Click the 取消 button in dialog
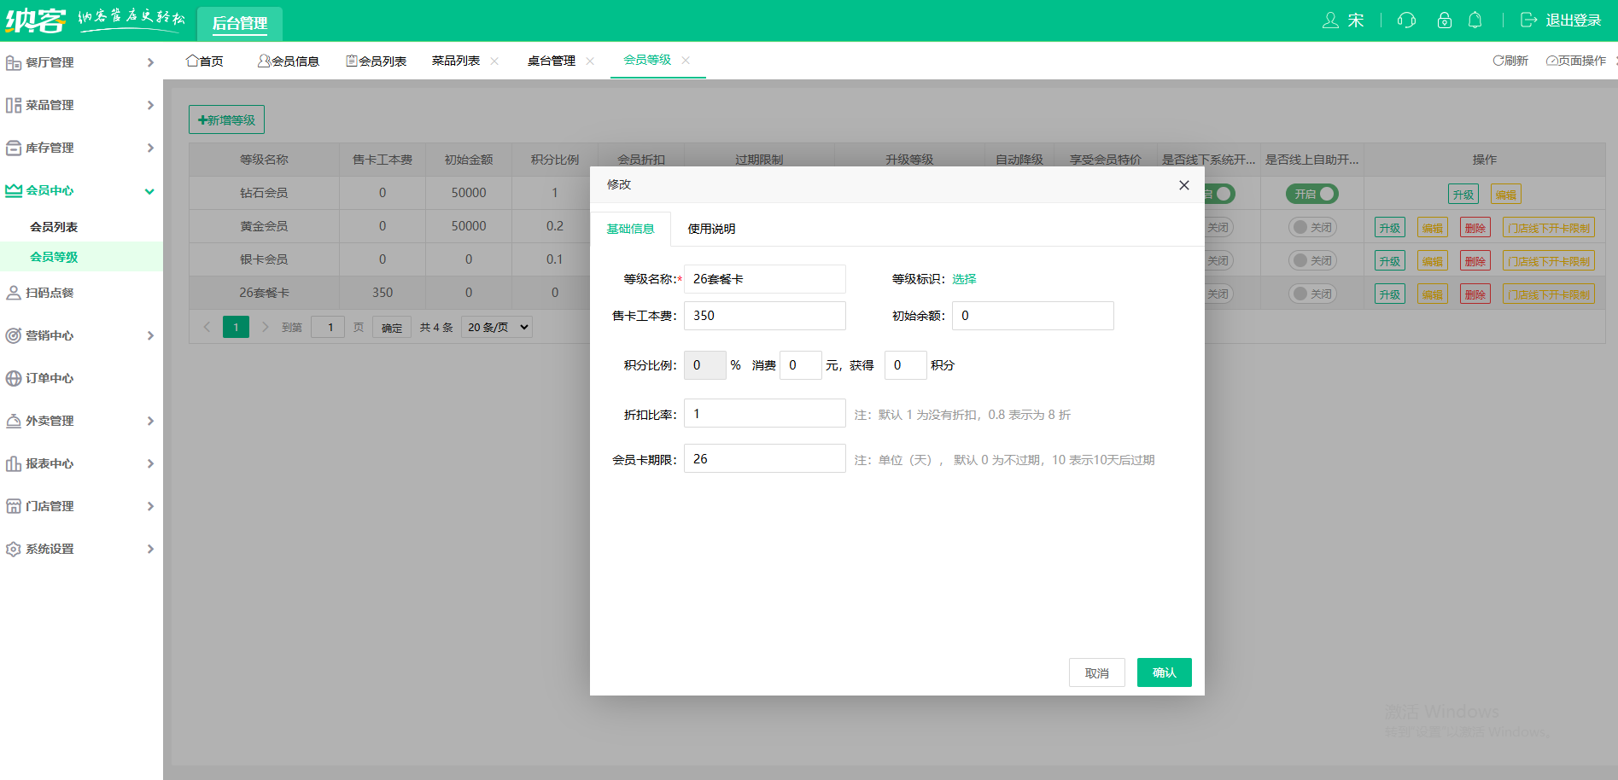 1096,672
